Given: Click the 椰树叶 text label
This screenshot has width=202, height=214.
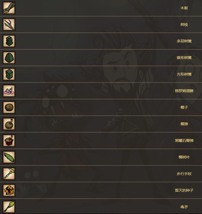Looking at the screenshot, I should (184, 157).
